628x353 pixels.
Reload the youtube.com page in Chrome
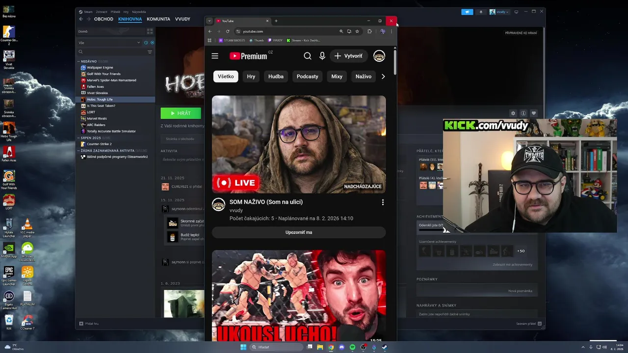[x=228, y=31]
